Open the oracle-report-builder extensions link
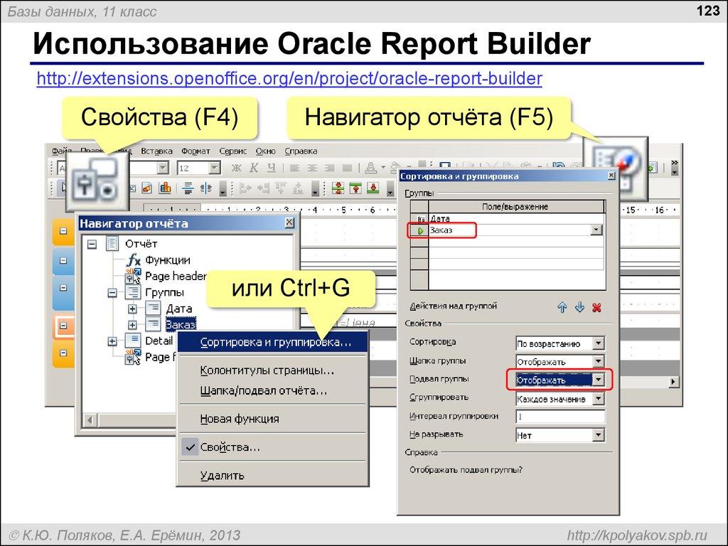Screen dimensions: 728x546 click(290, 78)
